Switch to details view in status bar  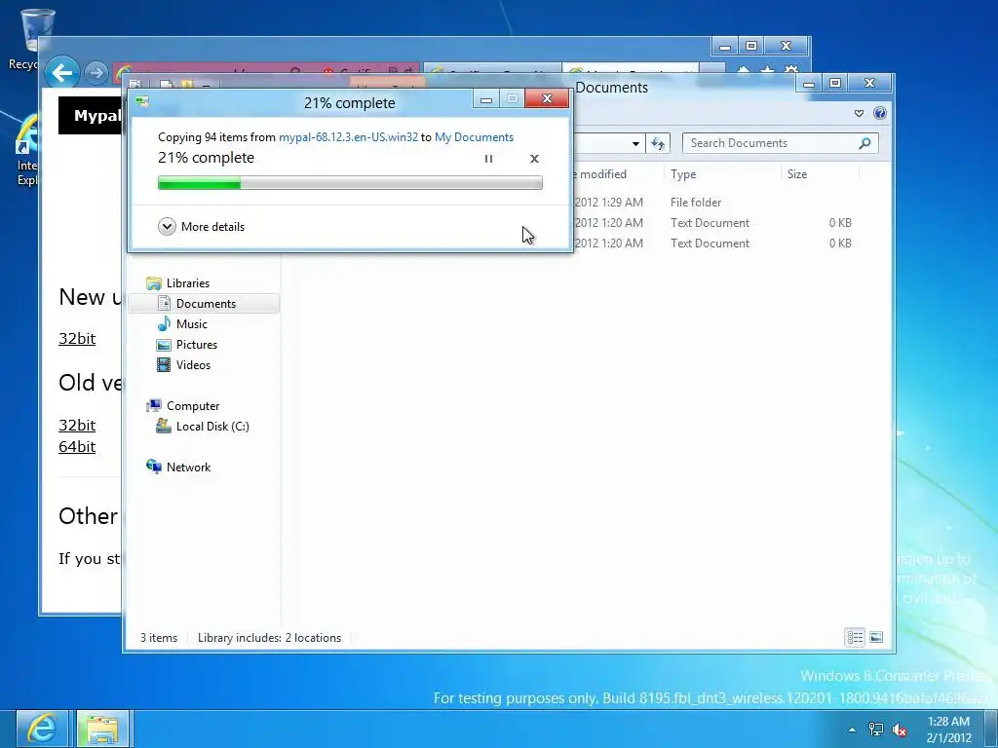click(855, 637)
